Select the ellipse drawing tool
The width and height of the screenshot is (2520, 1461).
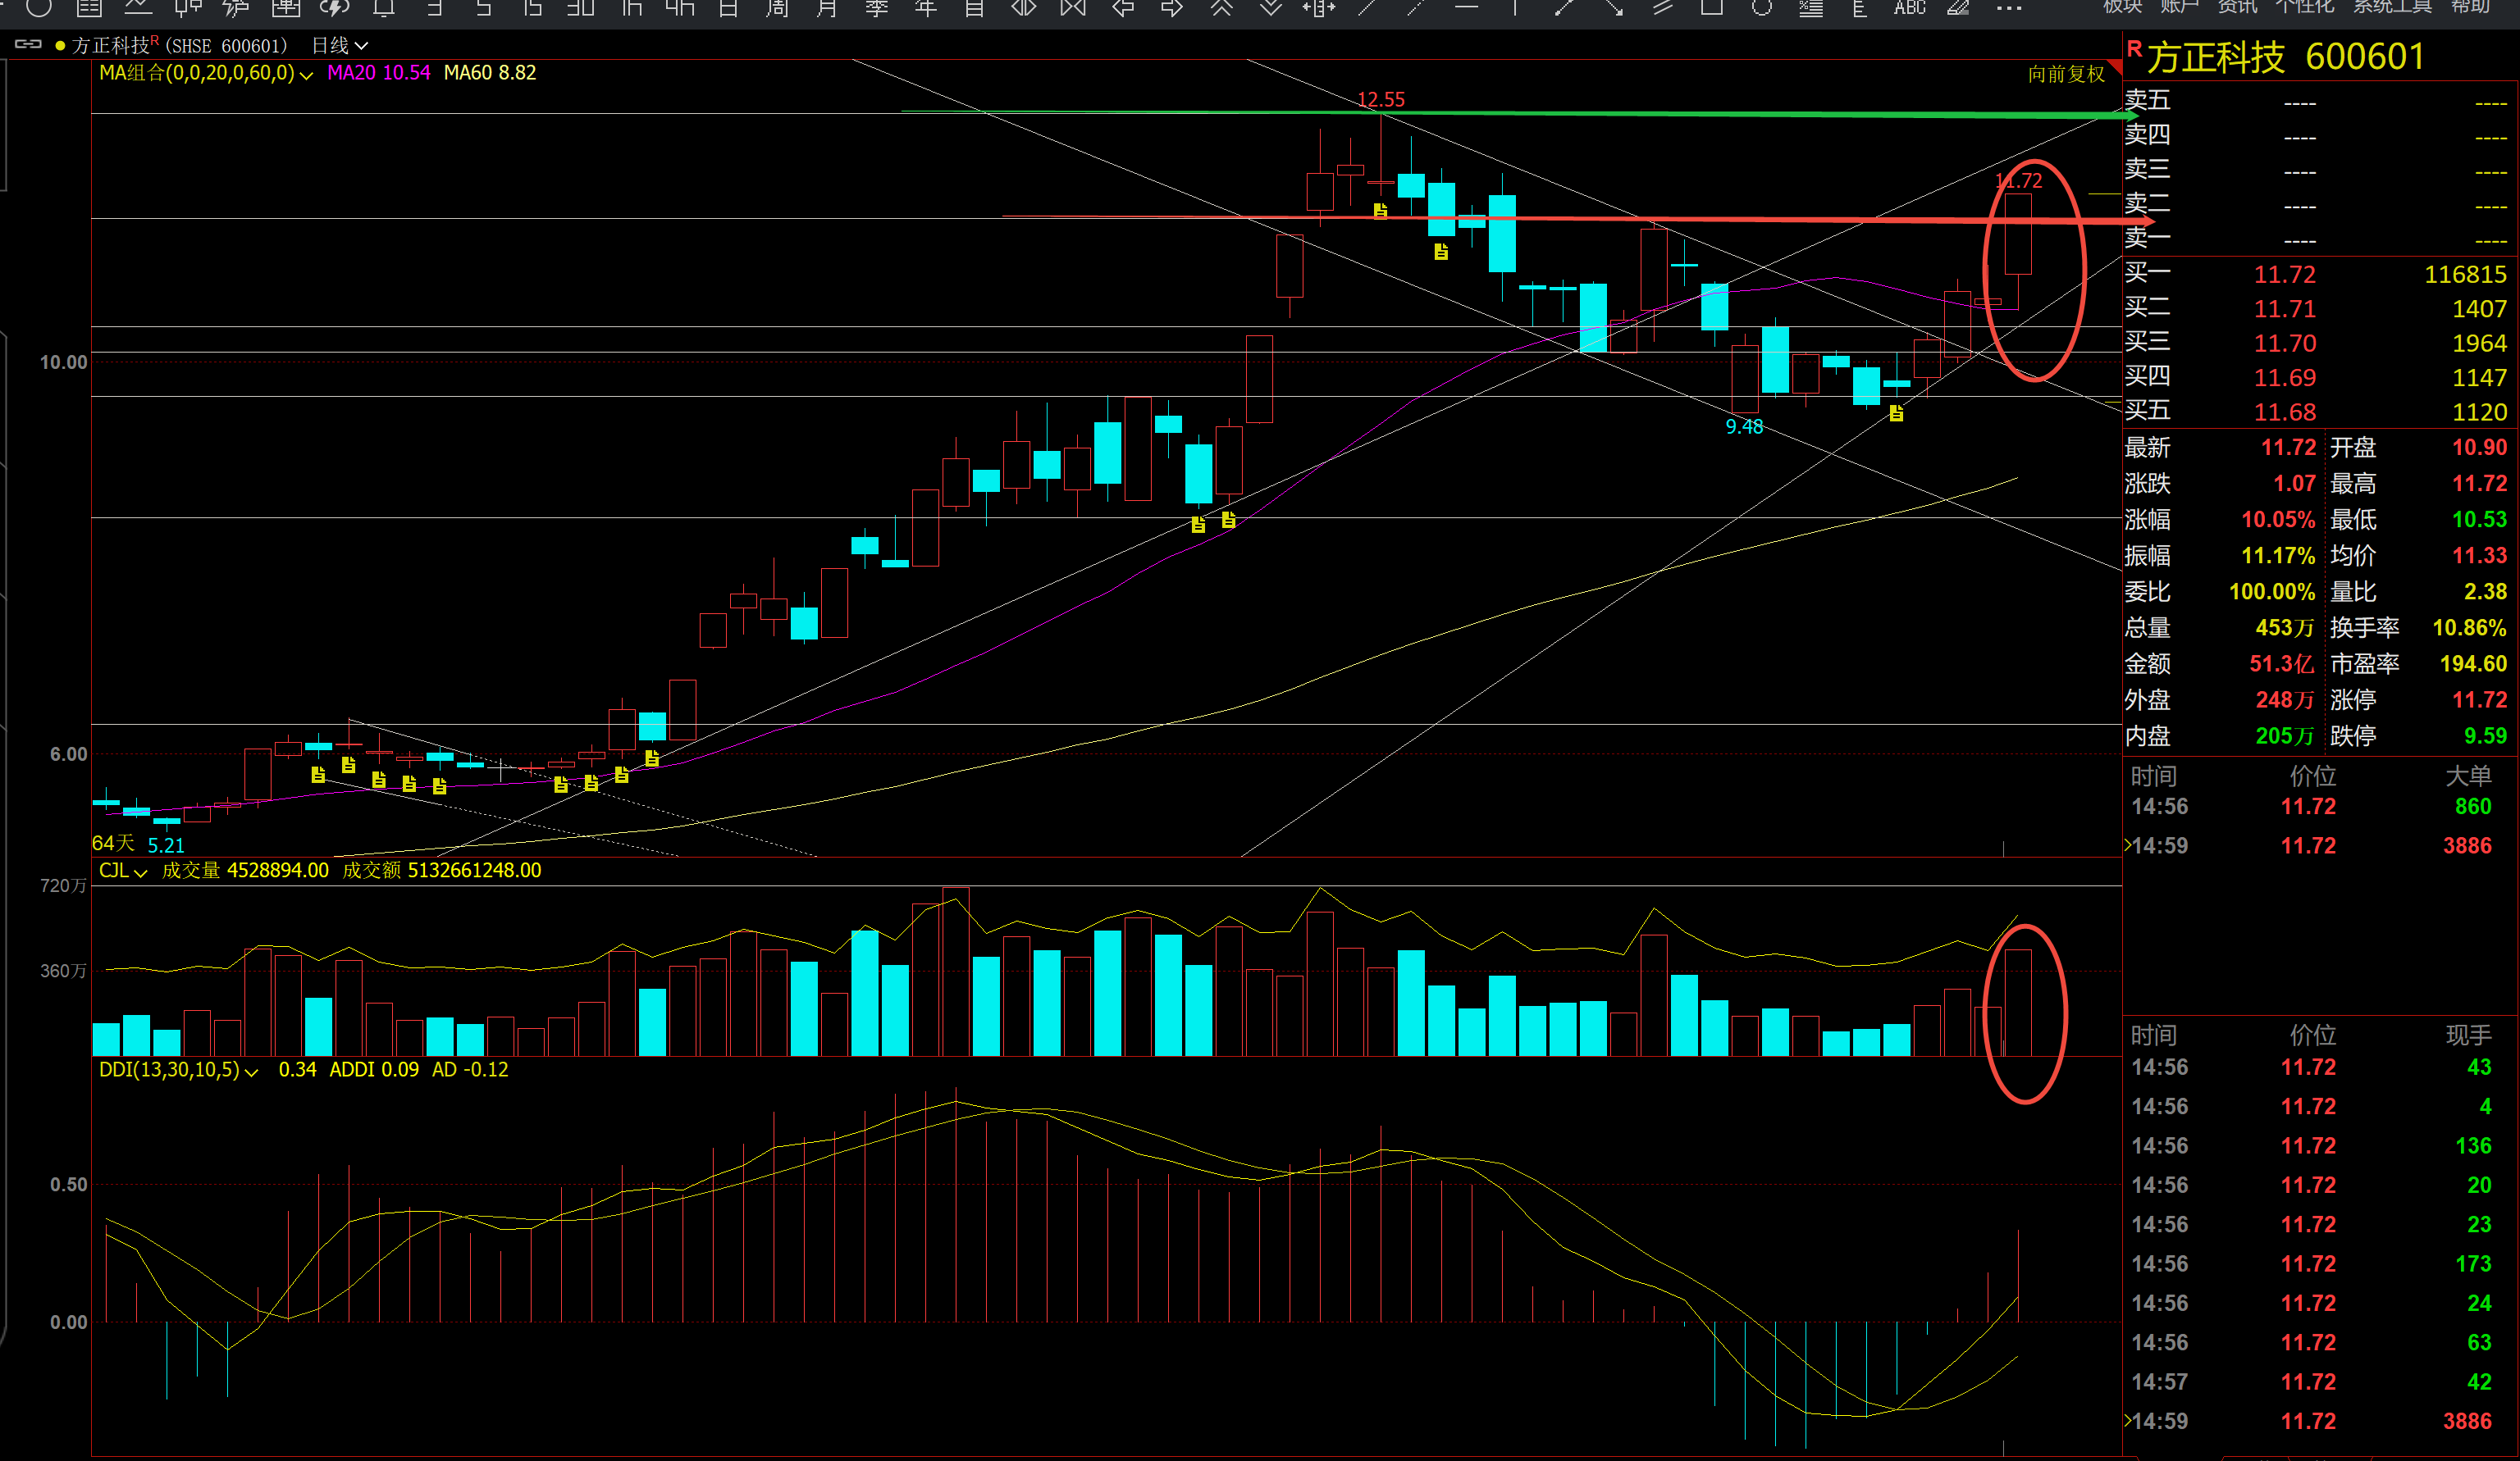point(1762,8)
